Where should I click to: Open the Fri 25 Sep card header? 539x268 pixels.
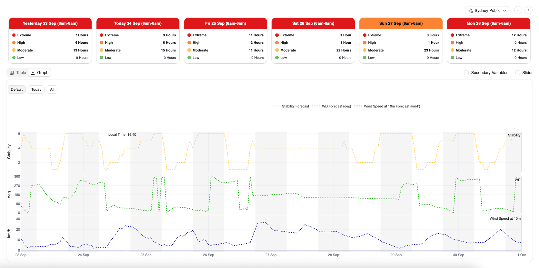click(x=225, y=23)
